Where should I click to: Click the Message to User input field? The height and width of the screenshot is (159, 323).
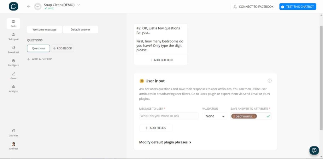[x=169, y=116]
